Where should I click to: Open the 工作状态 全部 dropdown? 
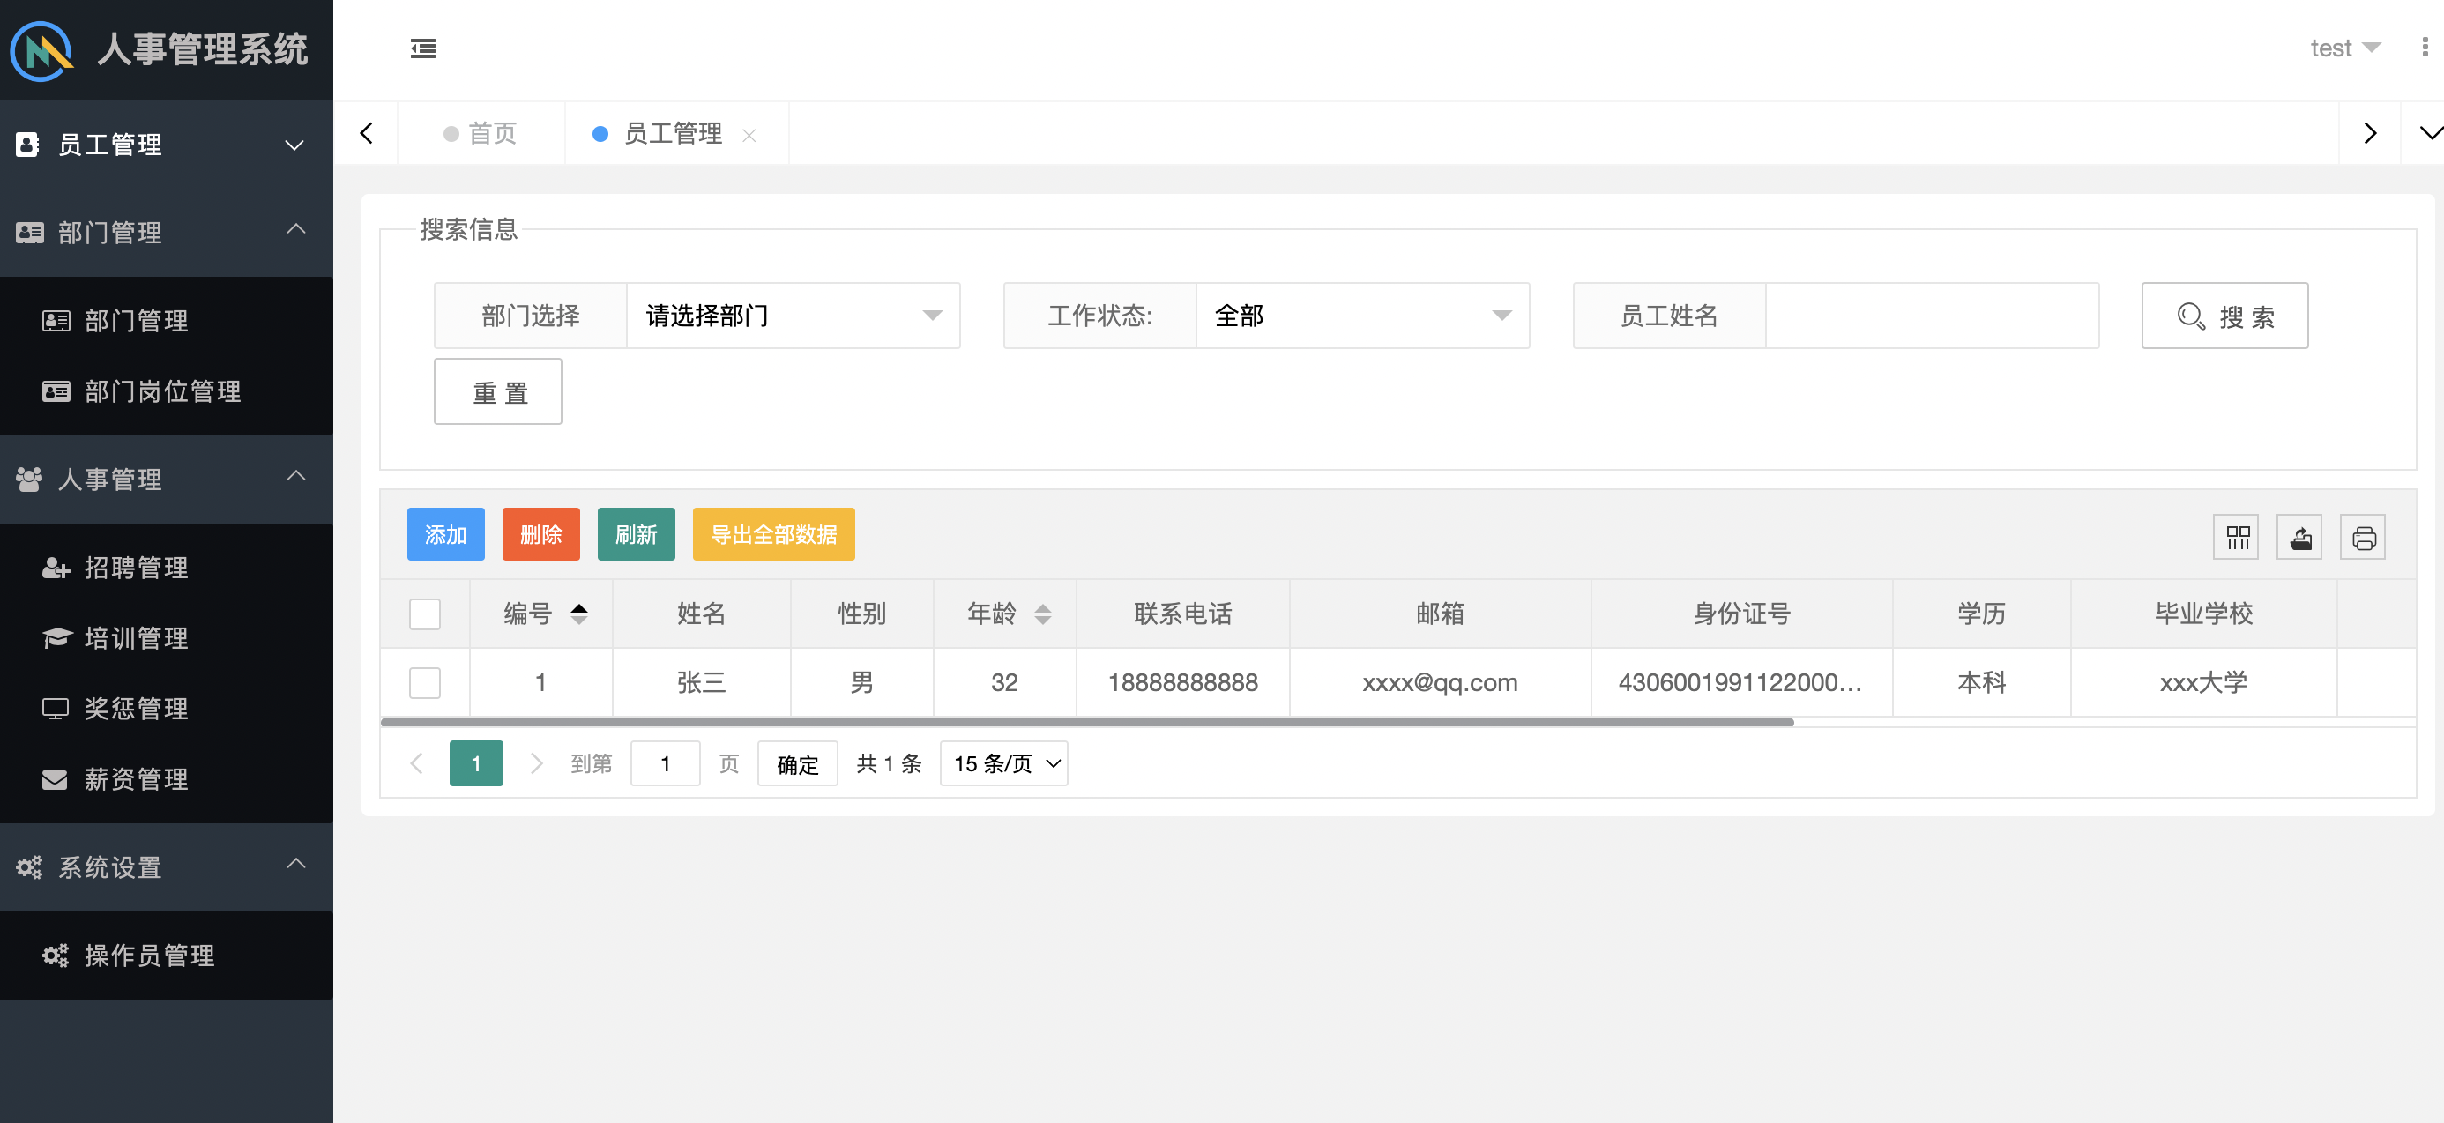1362,316
